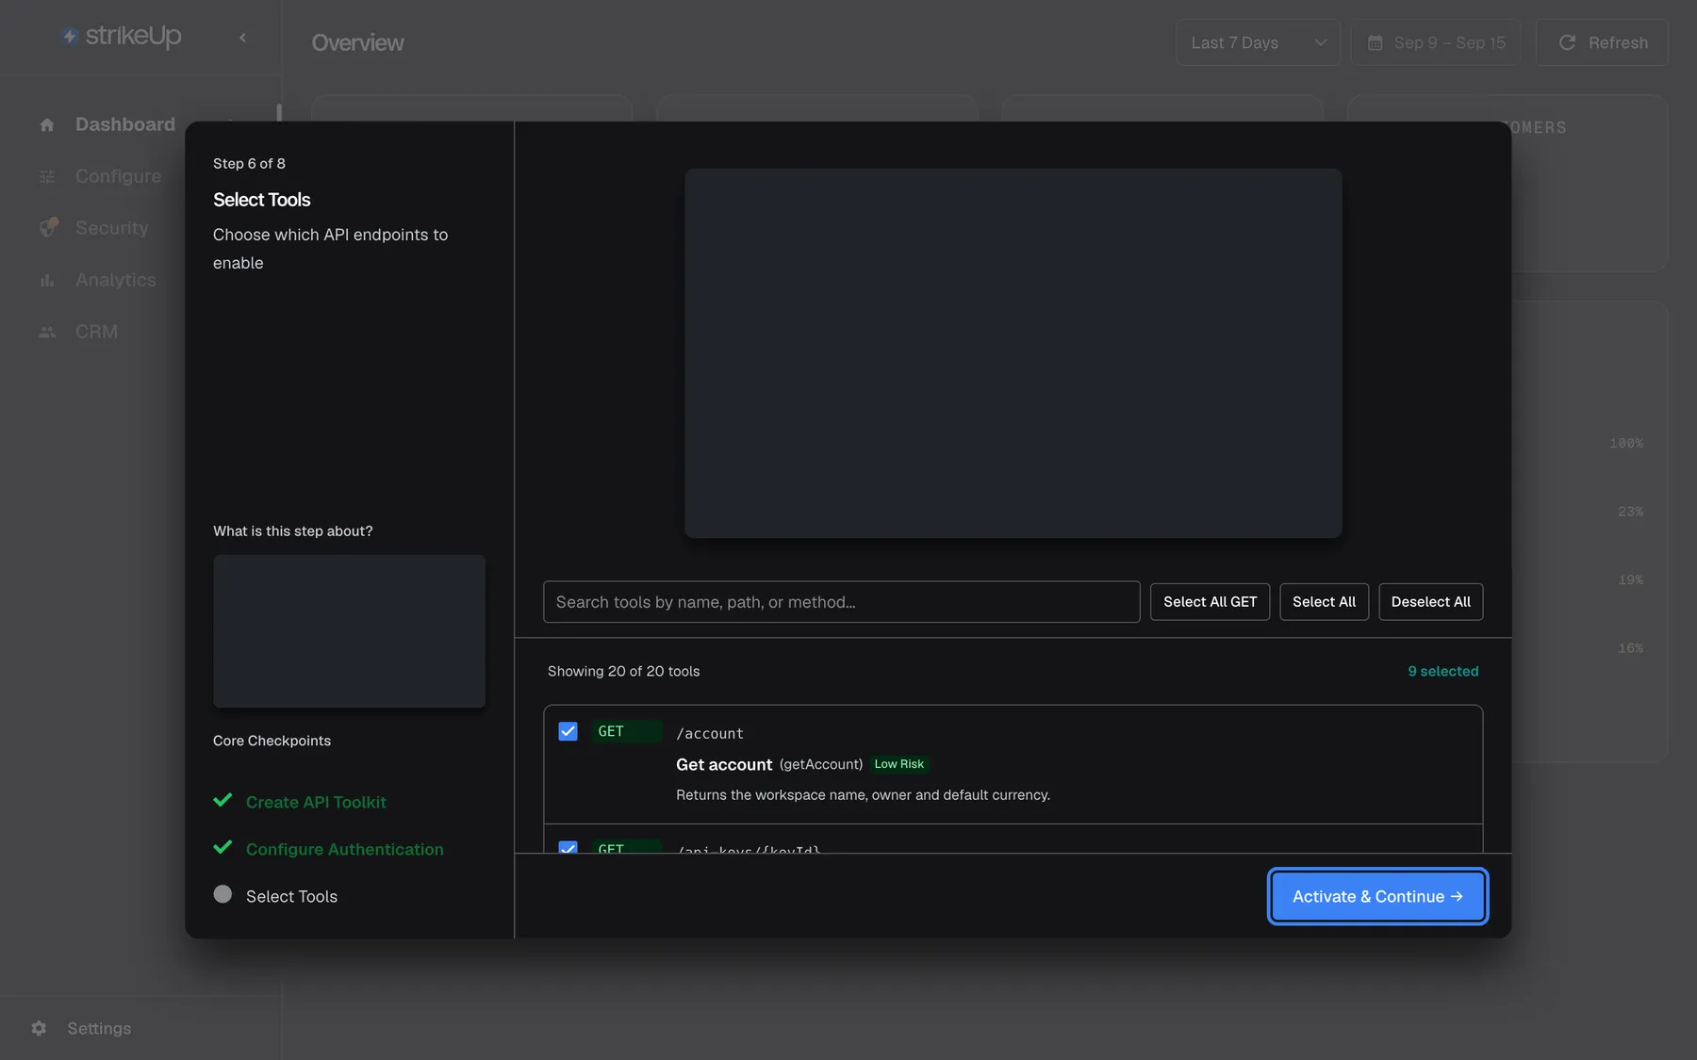Uncheck the GET /account tool checkbox
Image resolution: width=1697 pixels, height=1060 pixels.
pos(568,731)
